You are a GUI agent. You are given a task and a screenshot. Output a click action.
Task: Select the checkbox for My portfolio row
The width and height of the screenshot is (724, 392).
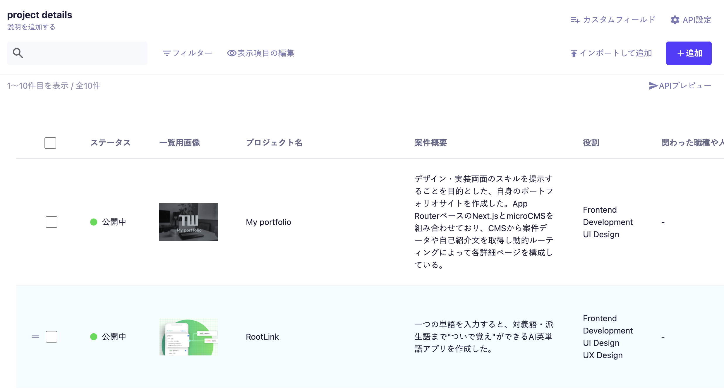(x=51, y=222)
